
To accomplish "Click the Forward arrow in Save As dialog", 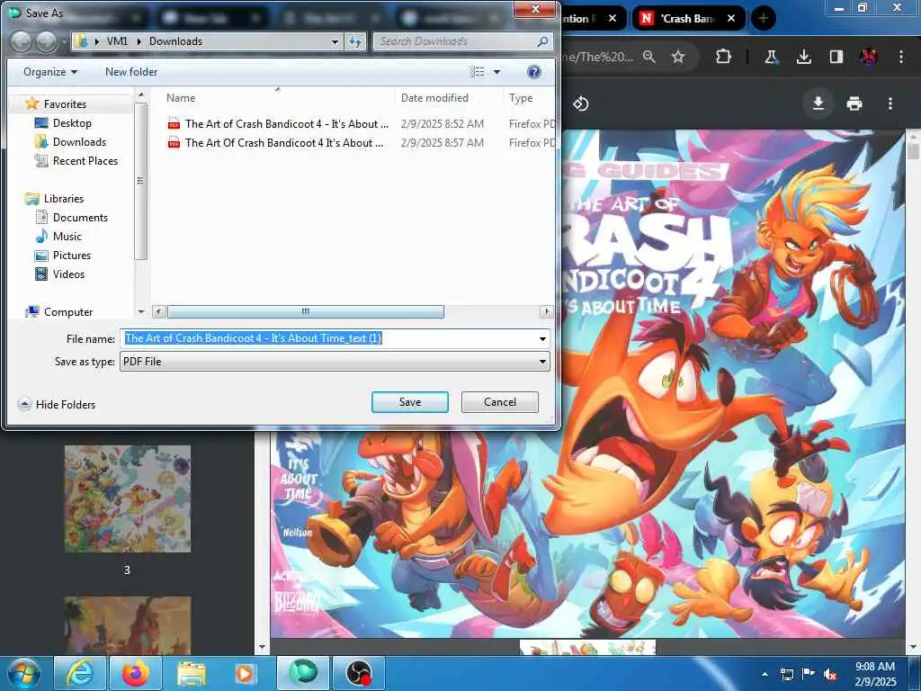I will pos(46,41).
